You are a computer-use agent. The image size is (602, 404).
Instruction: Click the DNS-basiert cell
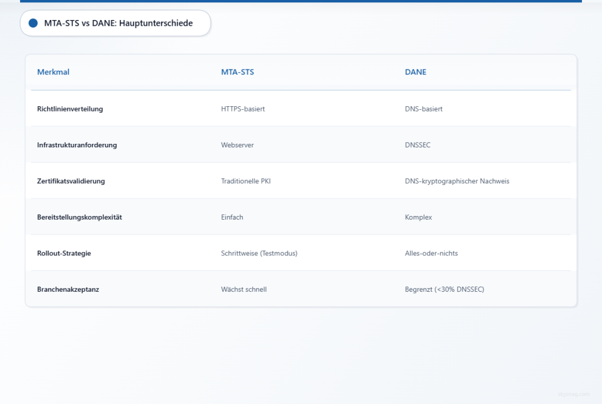click(x=423, y=109)
